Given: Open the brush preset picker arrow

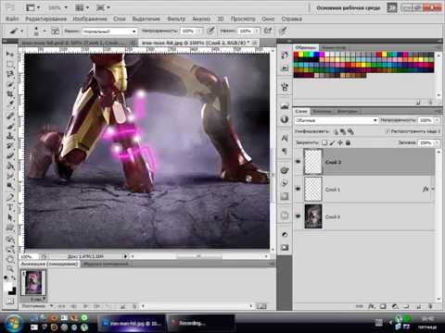Looking at the screenshot, I should click(44, 31).
